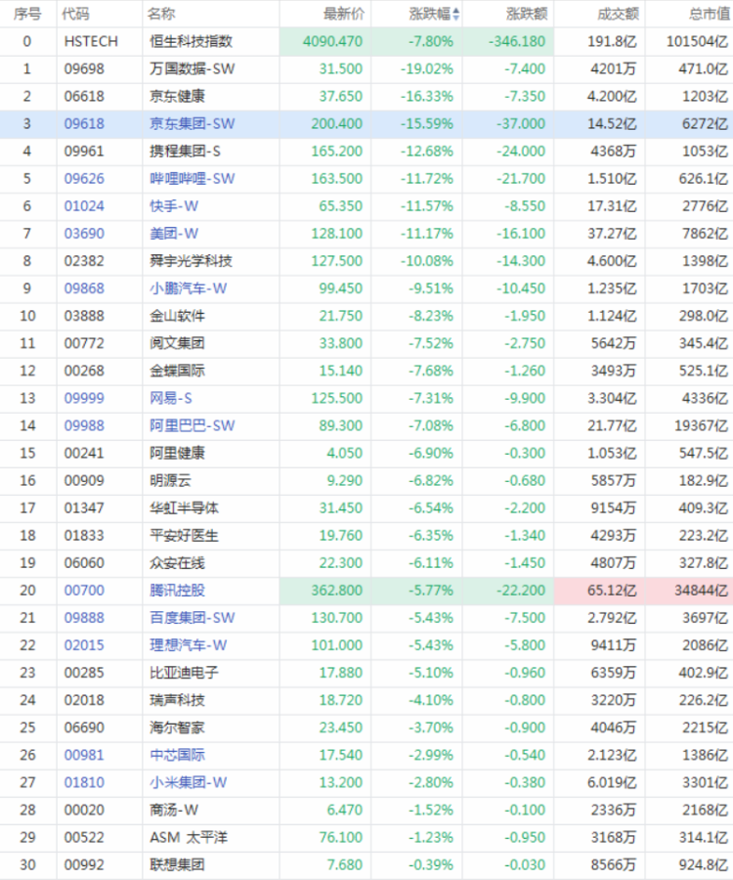Open 小米集团-W stock name
The image size is (733, 880).
[x=188, y=782]
